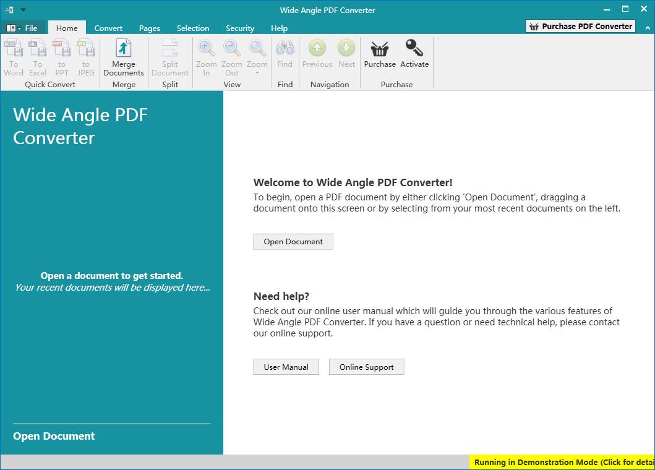This screenshot has height=470, width=655.
Task: Switch to the Pages tab
Action: tap(149, 28)
